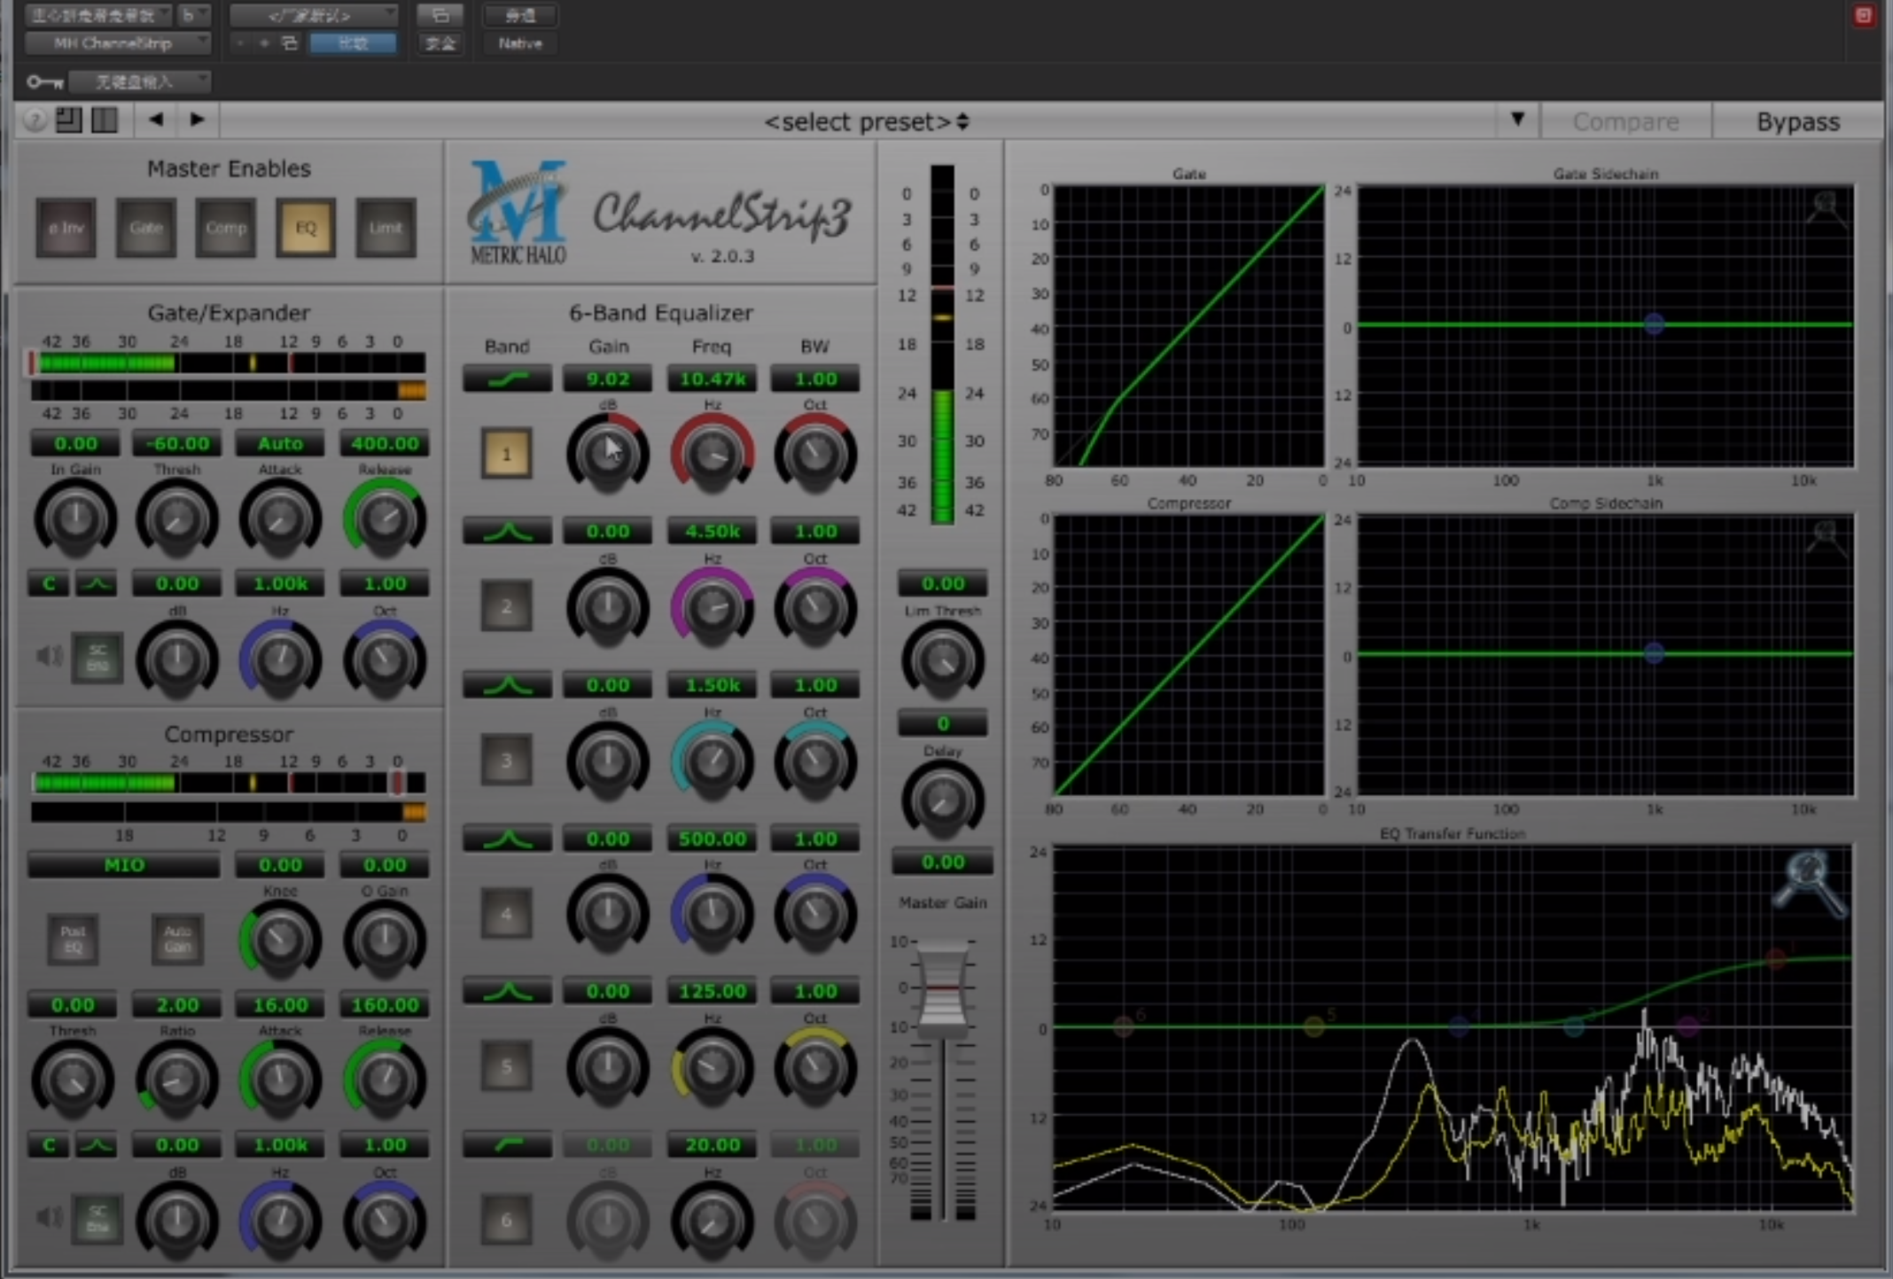Click the next preset right arrow

[197, 120]
